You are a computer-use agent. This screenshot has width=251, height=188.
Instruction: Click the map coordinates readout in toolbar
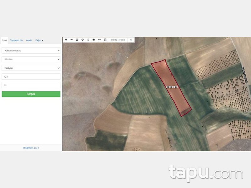(x=118, y=40)
